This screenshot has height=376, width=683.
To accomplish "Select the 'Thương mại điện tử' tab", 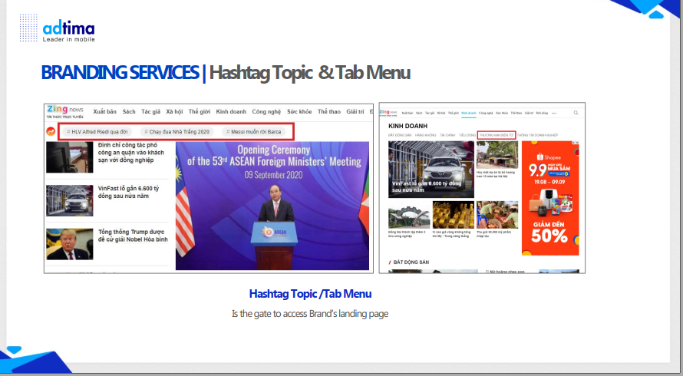I will [497, 135].
